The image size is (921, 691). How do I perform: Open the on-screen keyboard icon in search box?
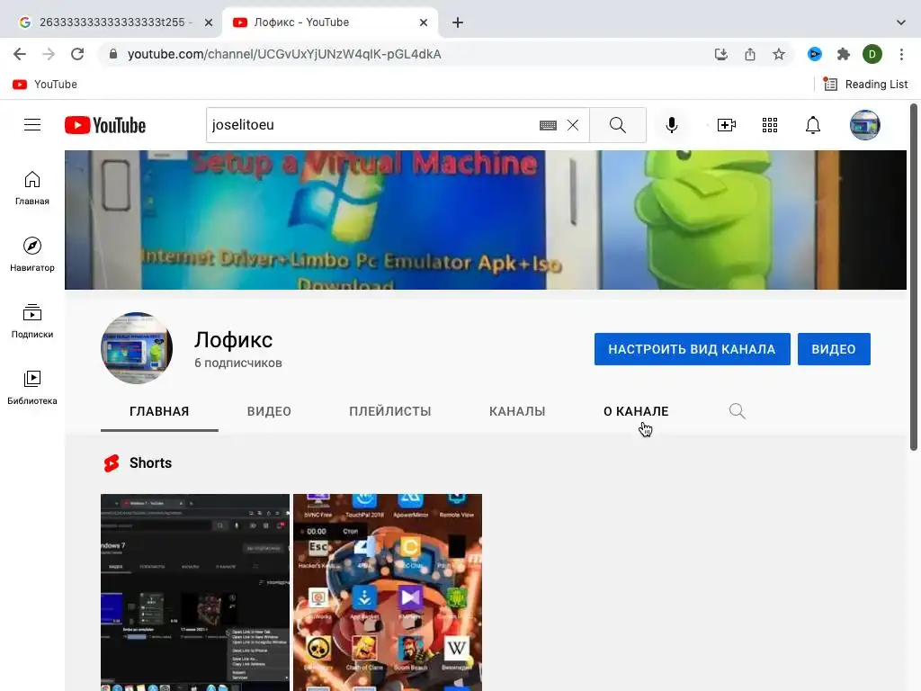pos(548,125)
